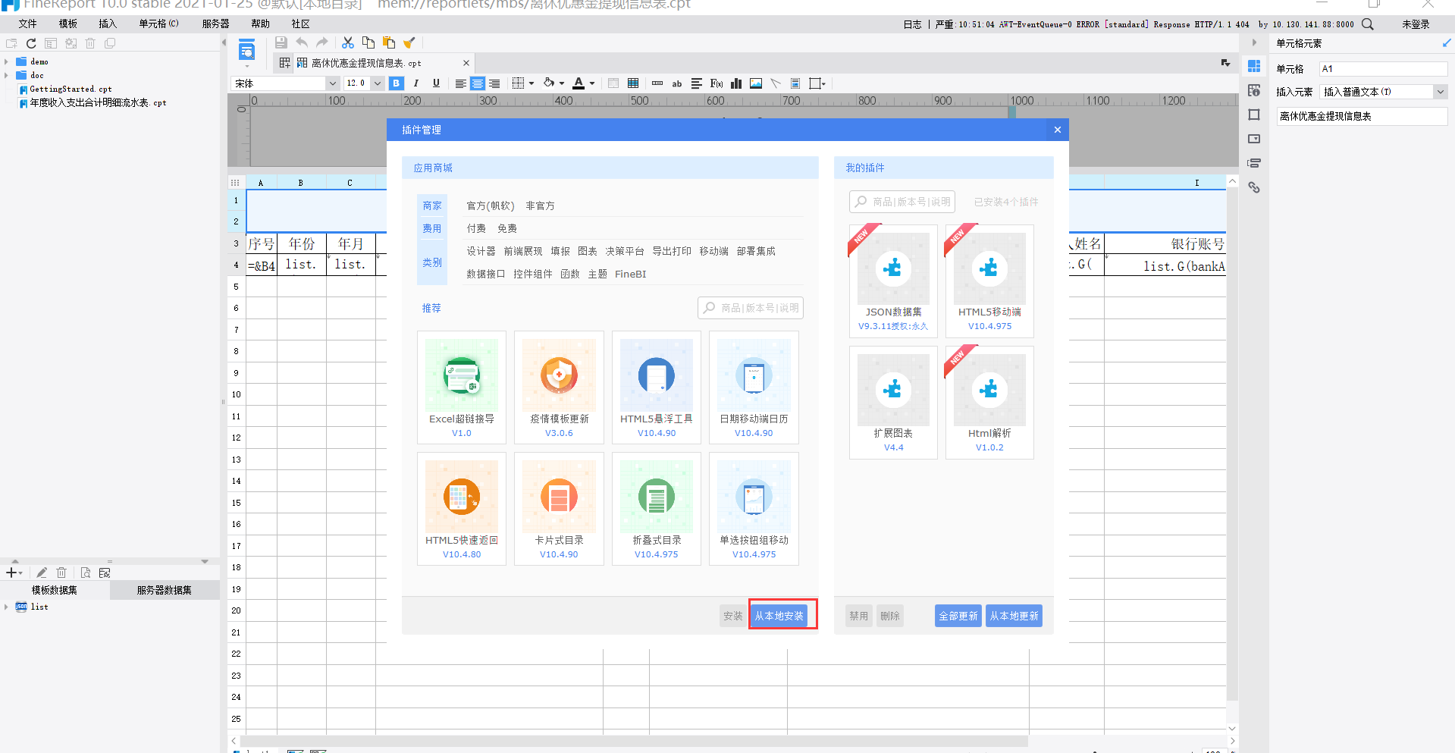Click the copy icon in toolbar
This screenshot has width=1455, height=753.
point(368,42)
